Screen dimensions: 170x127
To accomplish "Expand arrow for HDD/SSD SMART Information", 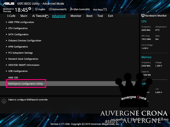I will click(x=6, y=65).
